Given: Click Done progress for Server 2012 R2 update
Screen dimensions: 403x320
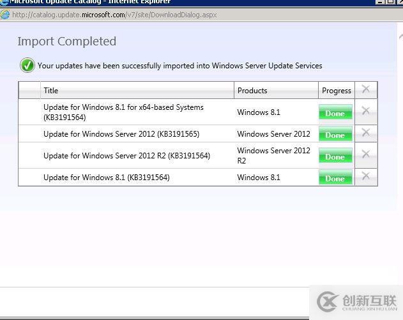Looking at the screenshot, I should click(x=335, y=155).
